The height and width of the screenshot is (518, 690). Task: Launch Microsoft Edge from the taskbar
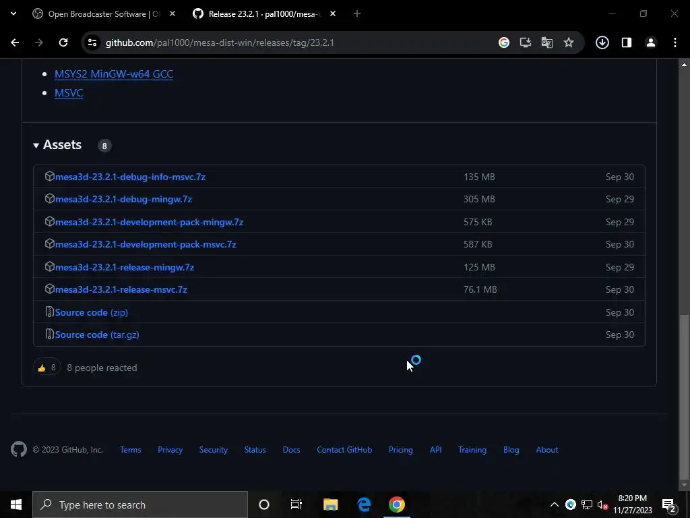click(364, 505)
